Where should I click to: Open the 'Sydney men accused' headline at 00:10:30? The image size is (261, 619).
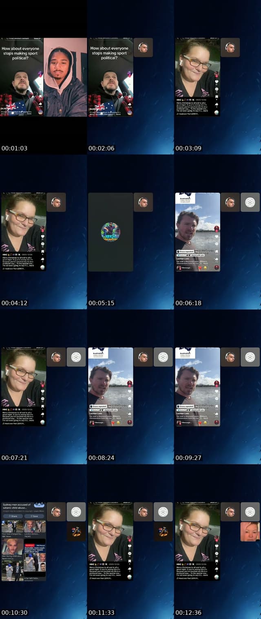click(x=17, y=506)
